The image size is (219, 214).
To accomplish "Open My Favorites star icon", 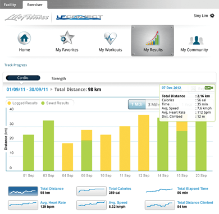I will point(67,38).
